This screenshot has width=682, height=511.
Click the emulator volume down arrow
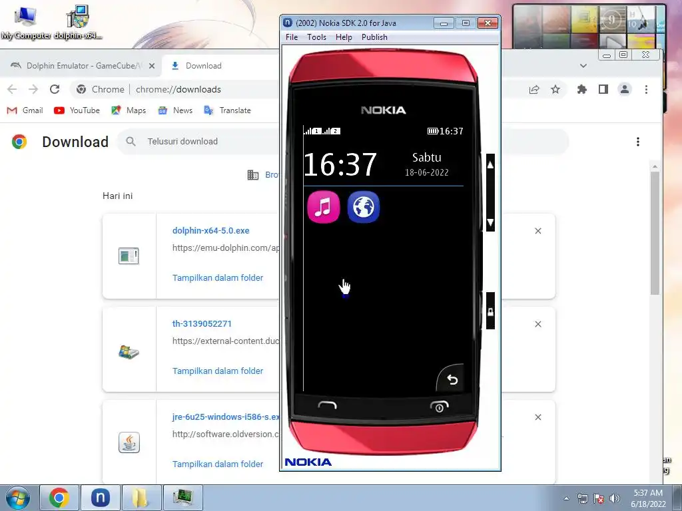point(490,223)
